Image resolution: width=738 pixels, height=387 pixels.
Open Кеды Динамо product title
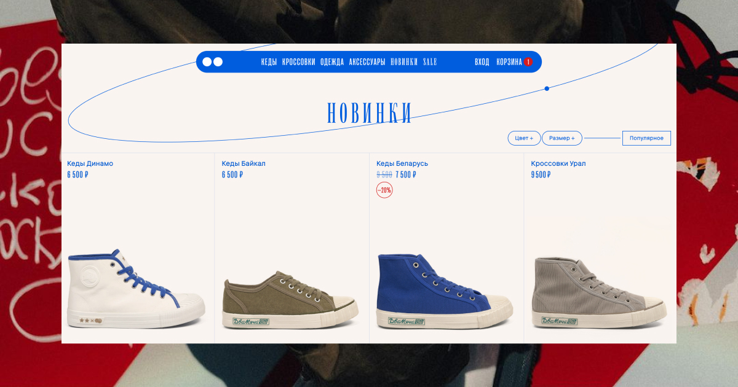[x=90, y=163]
